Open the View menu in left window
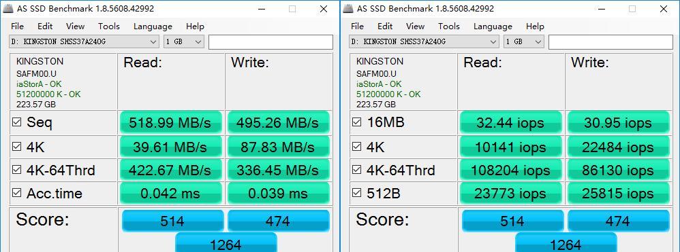 (75, 26)
